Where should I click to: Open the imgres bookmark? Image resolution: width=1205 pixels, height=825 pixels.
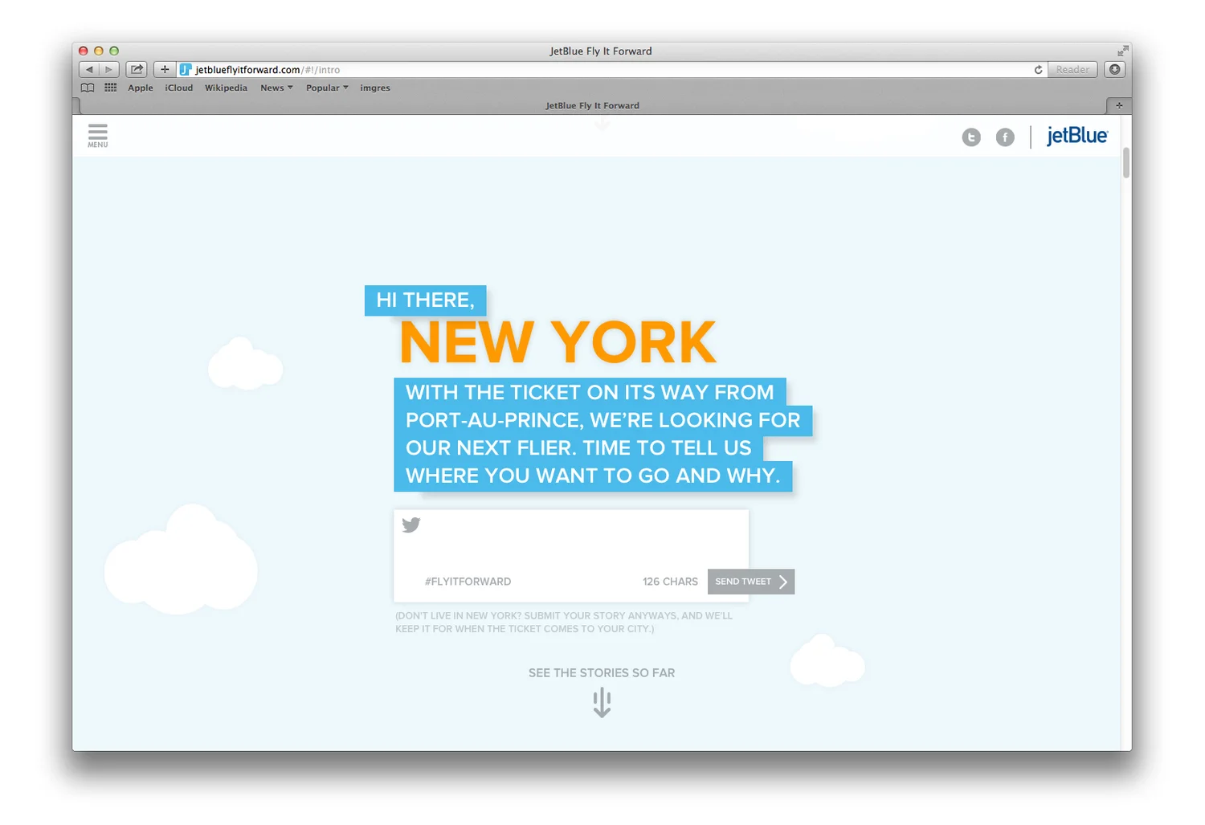[x=375, y=88]
